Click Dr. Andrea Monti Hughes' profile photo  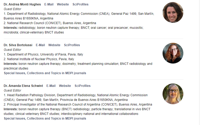[173, 12]
